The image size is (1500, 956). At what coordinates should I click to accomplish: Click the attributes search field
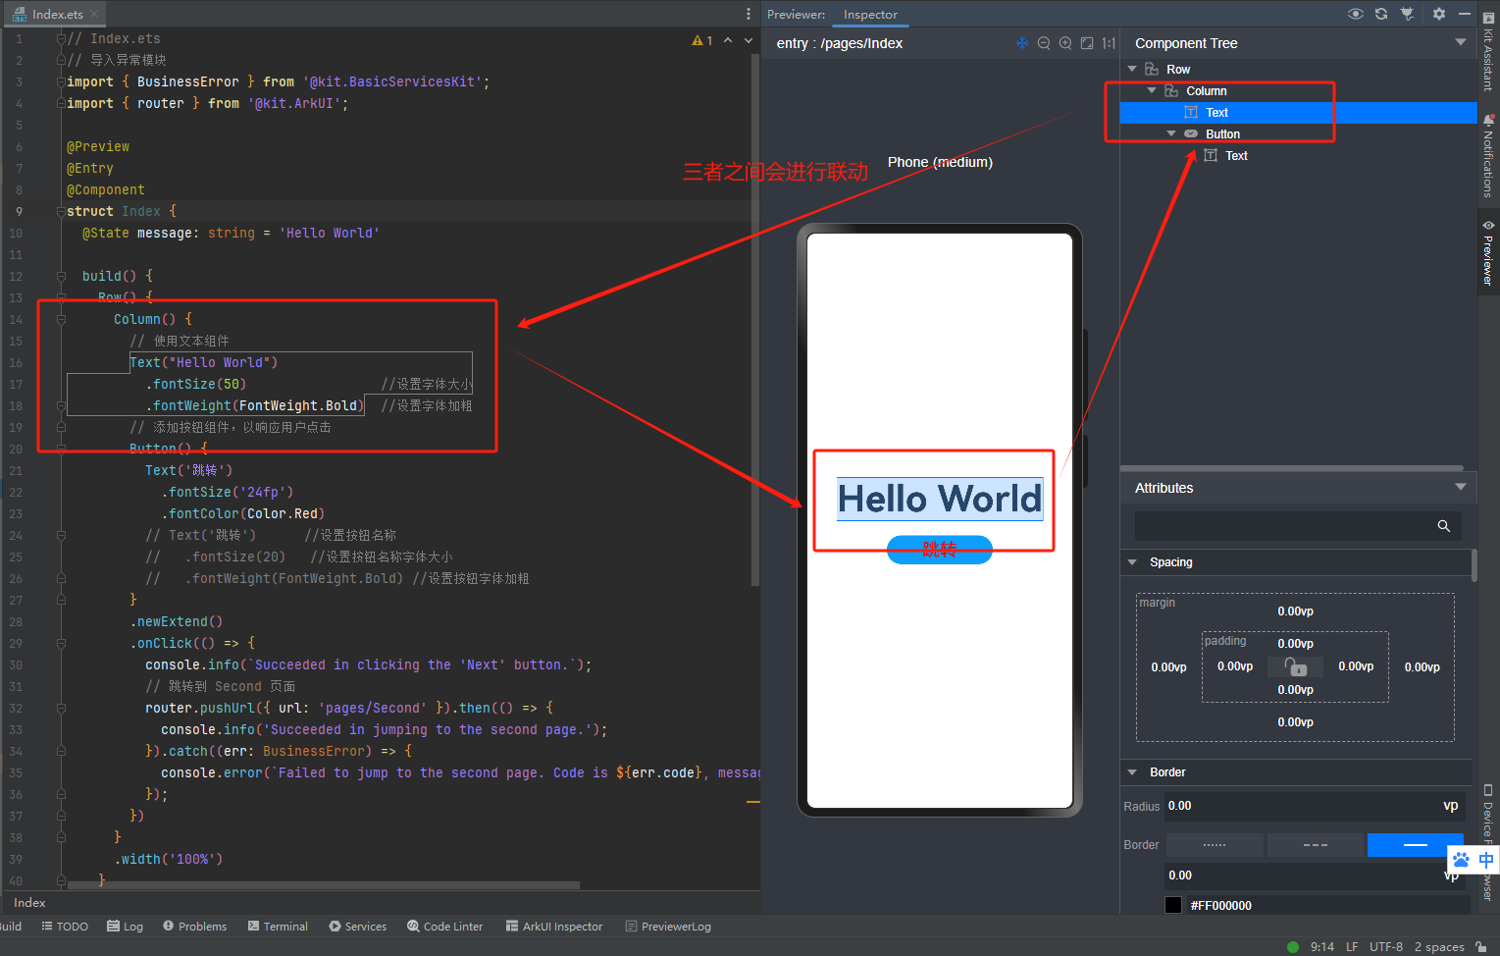(1298, 525)
